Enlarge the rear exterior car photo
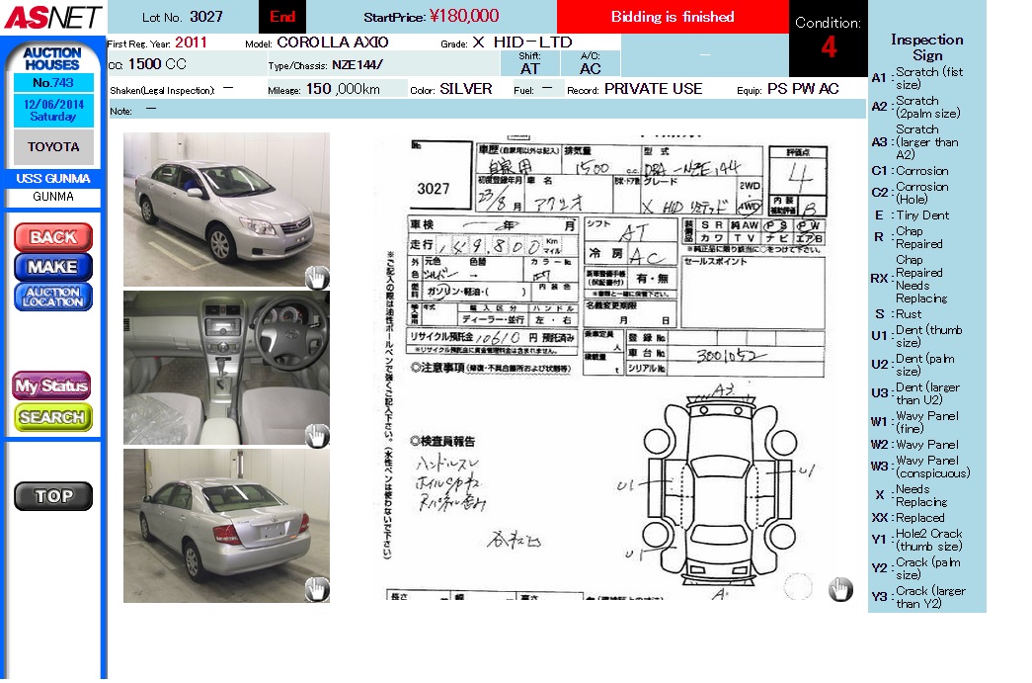 [226, 525]
